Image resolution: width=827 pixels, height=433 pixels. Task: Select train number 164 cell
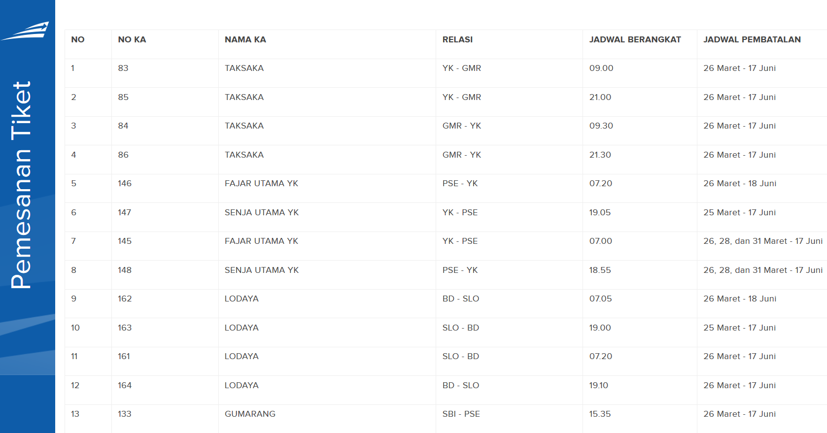point(125,385)
